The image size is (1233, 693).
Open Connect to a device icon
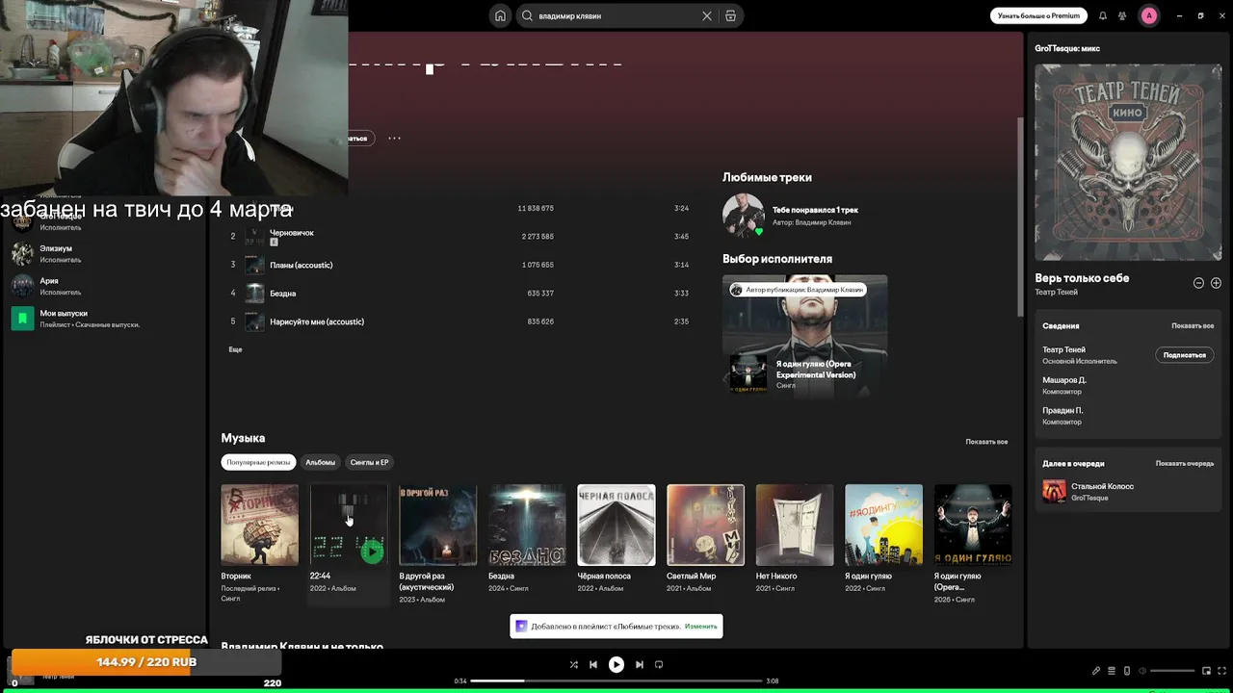click(x=1127, y=671)
